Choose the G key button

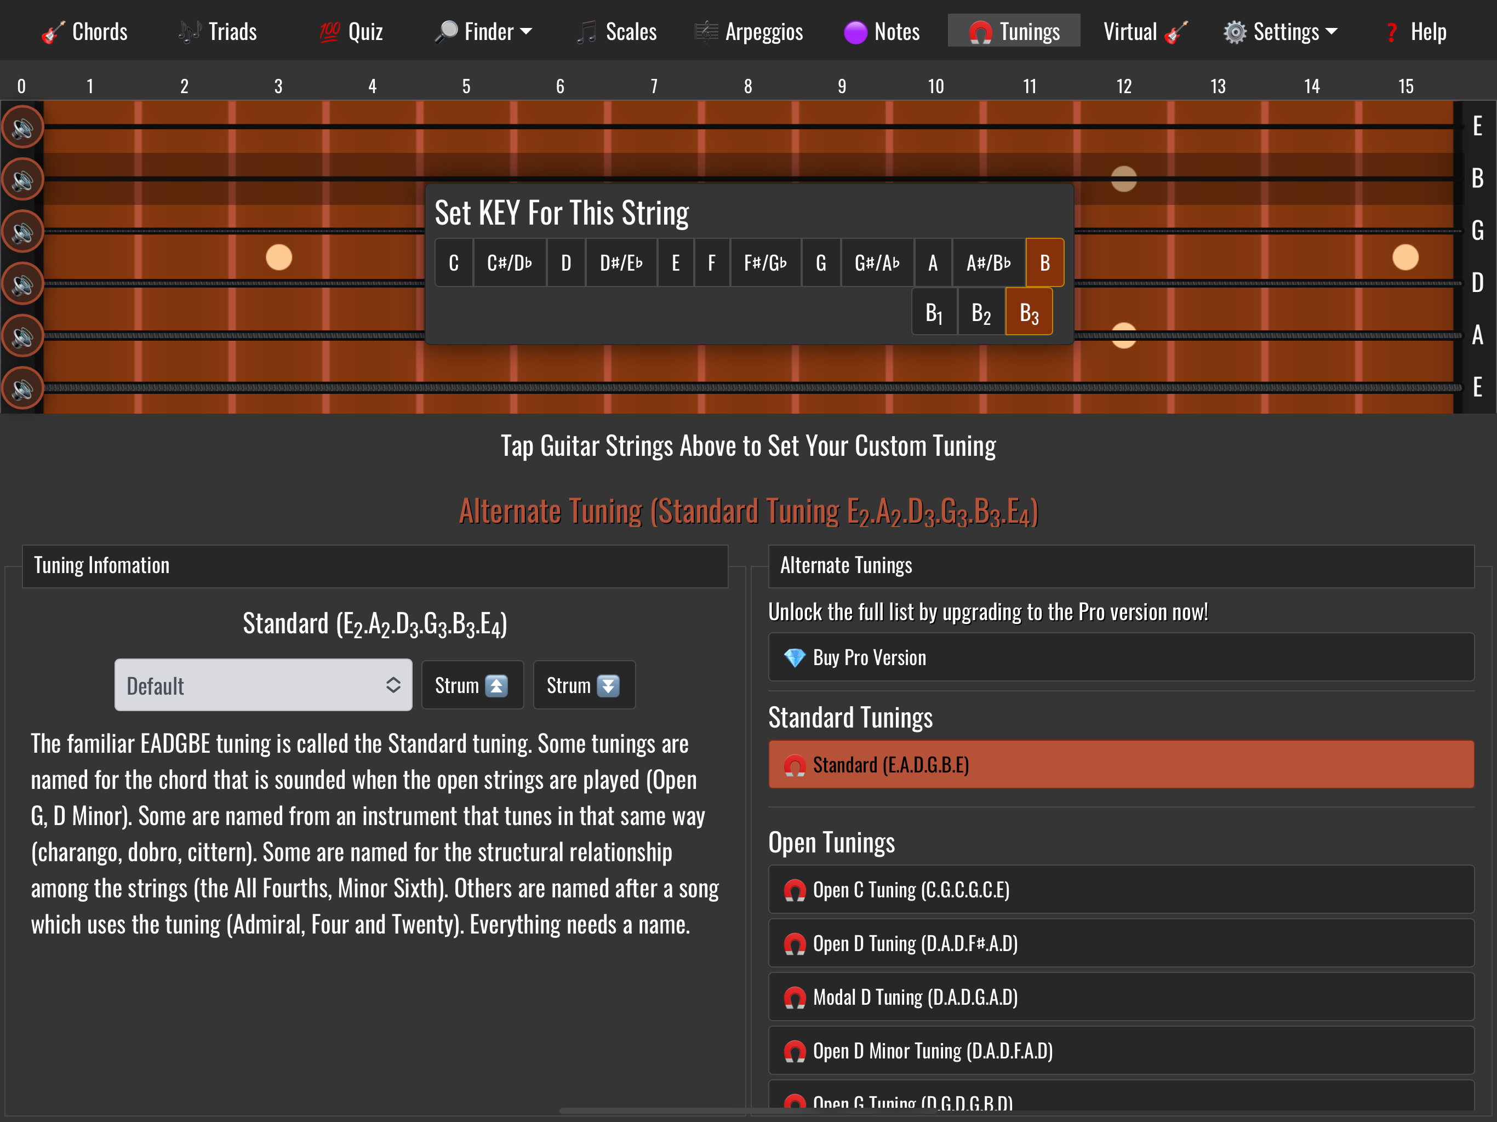click(821, 262)
